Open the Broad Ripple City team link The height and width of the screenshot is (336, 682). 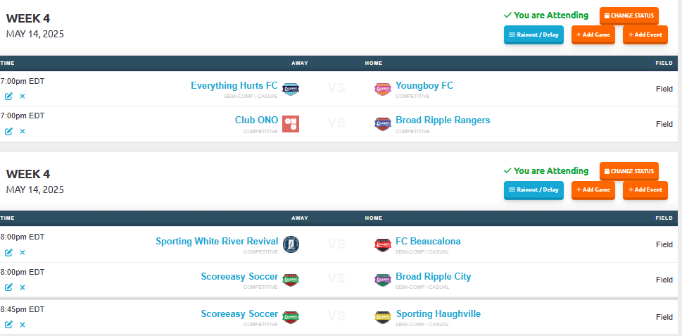[x=434, y=276]
